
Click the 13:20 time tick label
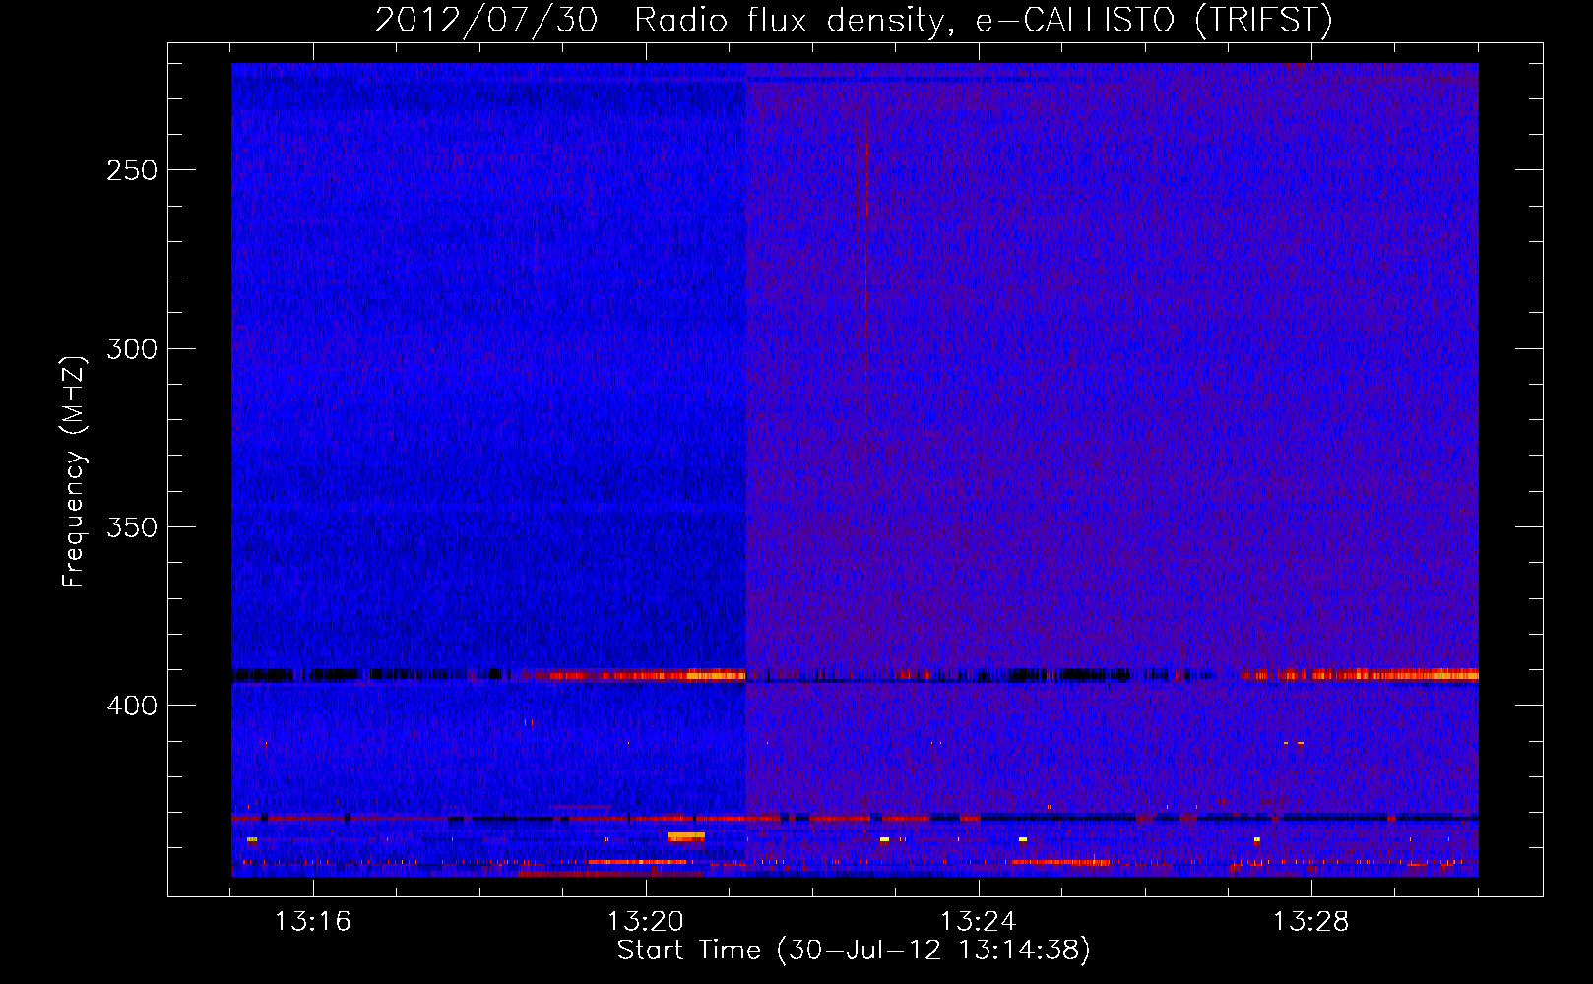(x=645, y=922)
